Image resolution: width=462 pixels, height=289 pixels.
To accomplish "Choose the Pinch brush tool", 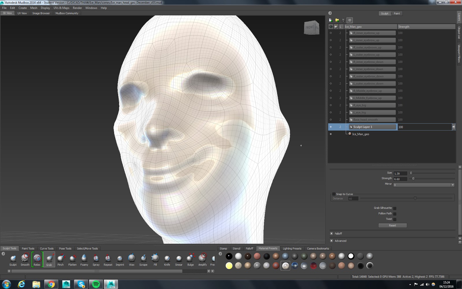I will (x=61, y=258).
